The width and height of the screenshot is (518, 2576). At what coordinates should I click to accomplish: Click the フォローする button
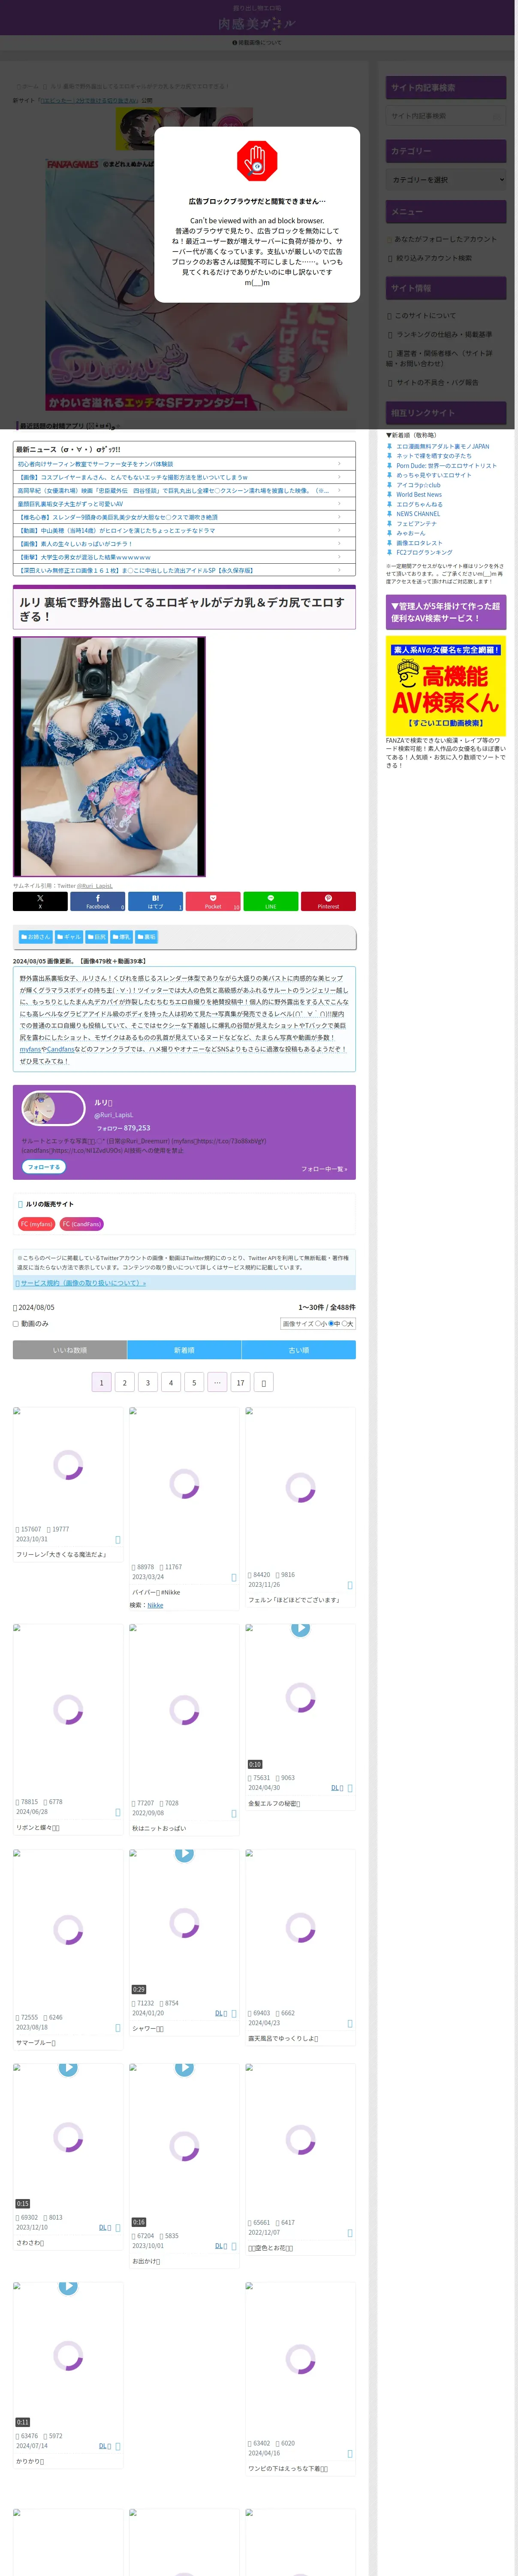point(44,1167)
